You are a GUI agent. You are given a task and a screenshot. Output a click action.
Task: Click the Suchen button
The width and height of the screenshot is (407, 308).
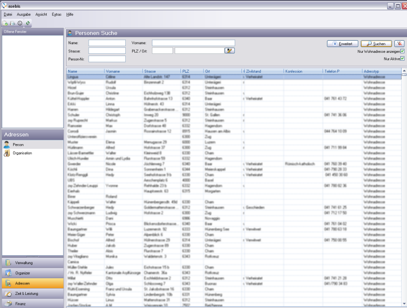click(376, 44)
